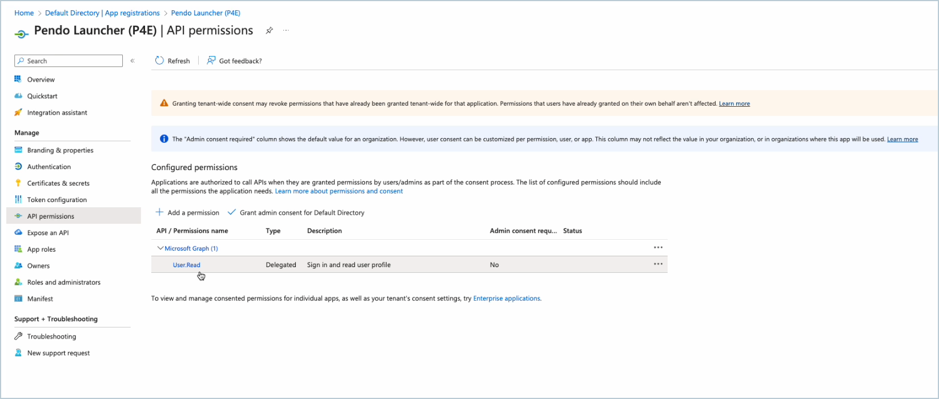Click the Manifest icon

point(18,299)
